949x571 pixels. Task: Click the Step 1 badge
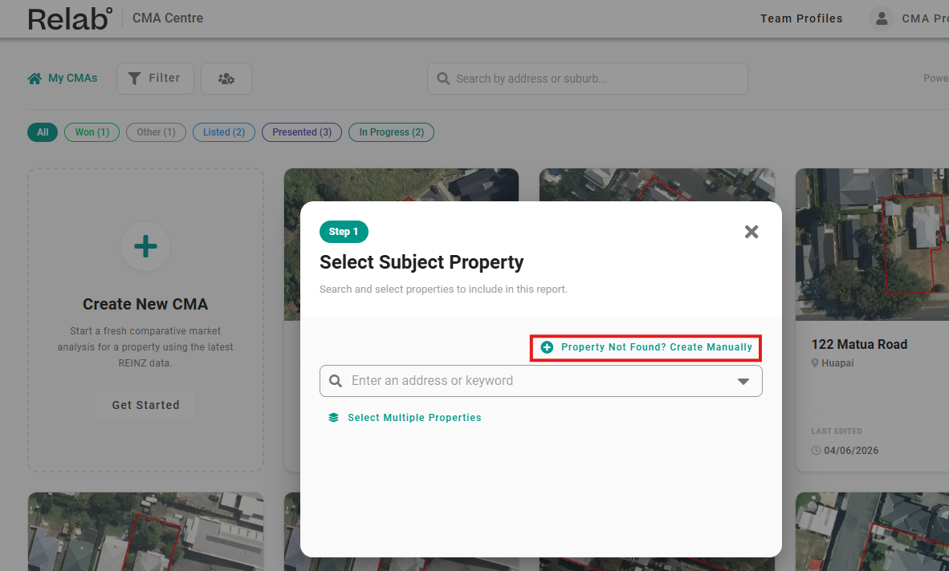point(343,232)
